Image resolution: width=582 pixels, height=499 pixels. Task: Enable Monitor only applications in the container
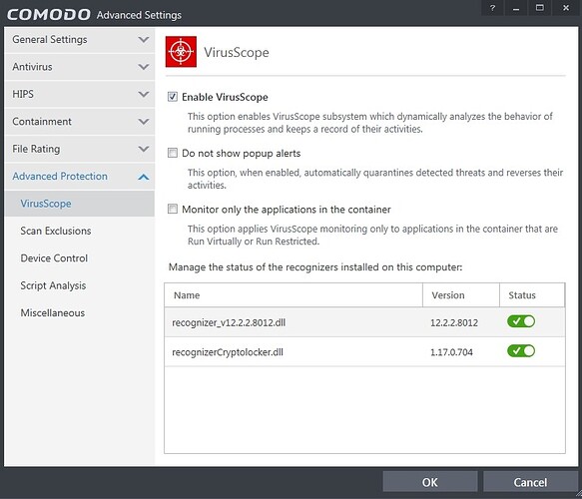173,209
